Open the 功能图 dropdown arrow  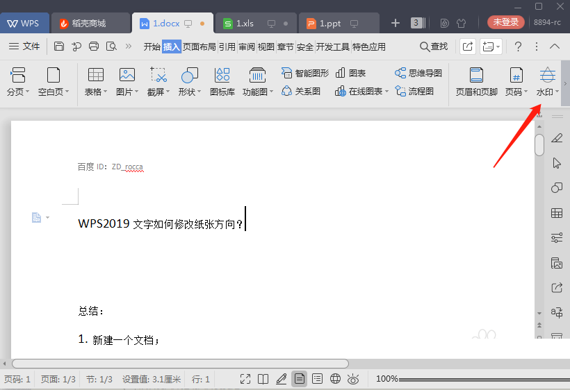pos(271,92)
